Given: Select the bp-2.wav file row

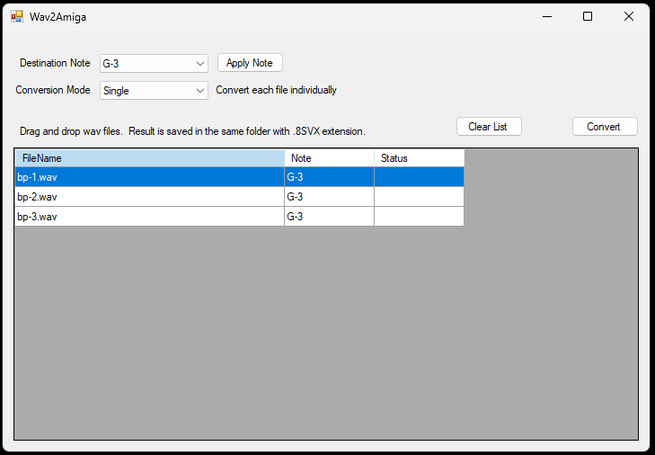Looking at the screenshot, I should (x=149, y=197).
